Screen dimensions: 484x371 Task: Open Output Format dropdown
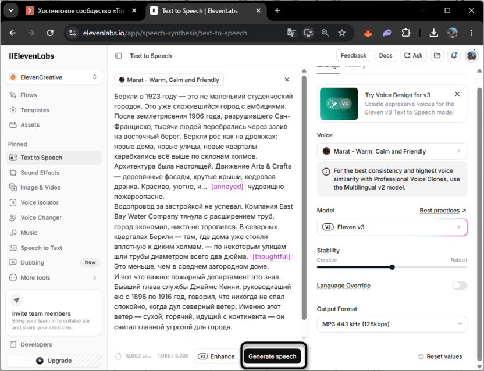coord(392,324)
